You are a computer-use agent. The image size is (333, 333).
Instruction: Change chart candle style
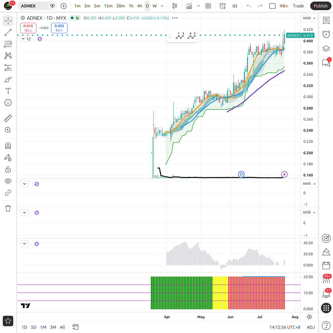point(175,6)
